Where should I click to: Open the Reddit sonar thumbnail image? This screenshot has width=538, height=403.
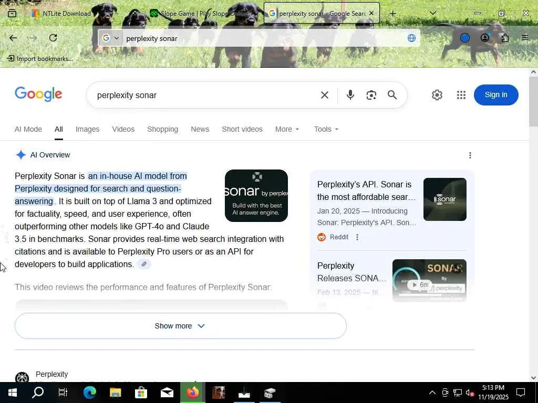point(445,199)
